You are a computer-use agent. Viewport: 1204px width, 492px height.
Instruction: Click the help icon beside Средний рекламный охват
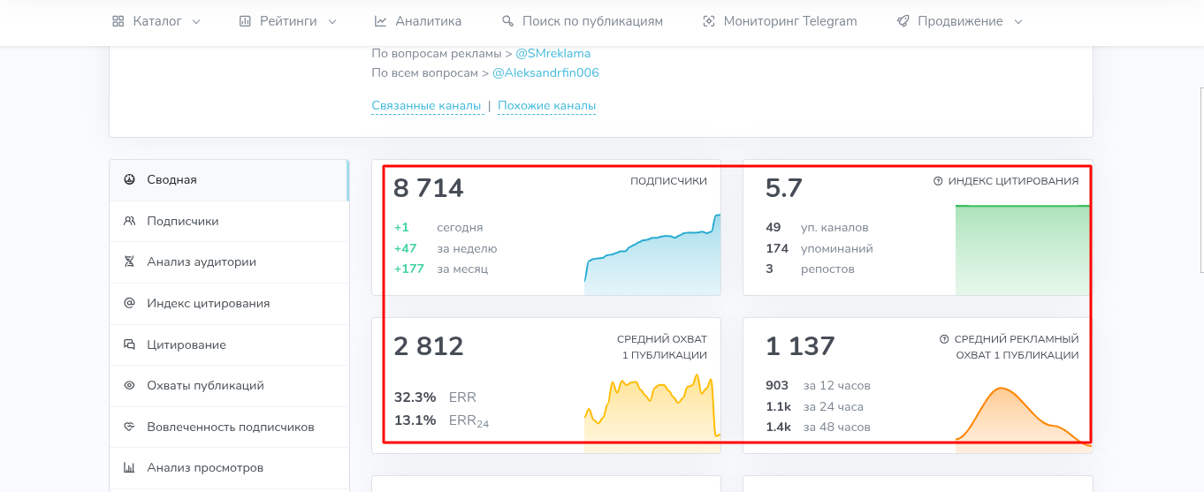coord(944,339)
